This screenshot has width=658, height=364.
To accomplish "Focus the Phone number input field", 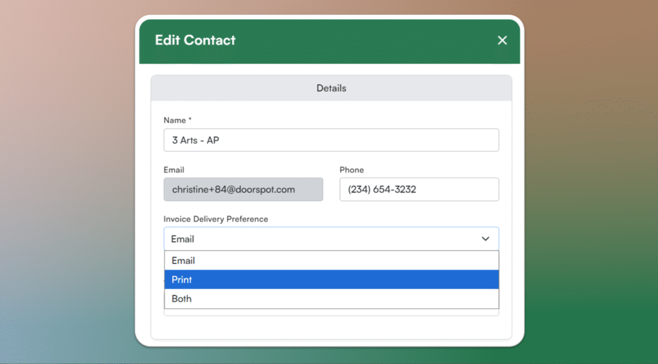I will click(419, 190).
